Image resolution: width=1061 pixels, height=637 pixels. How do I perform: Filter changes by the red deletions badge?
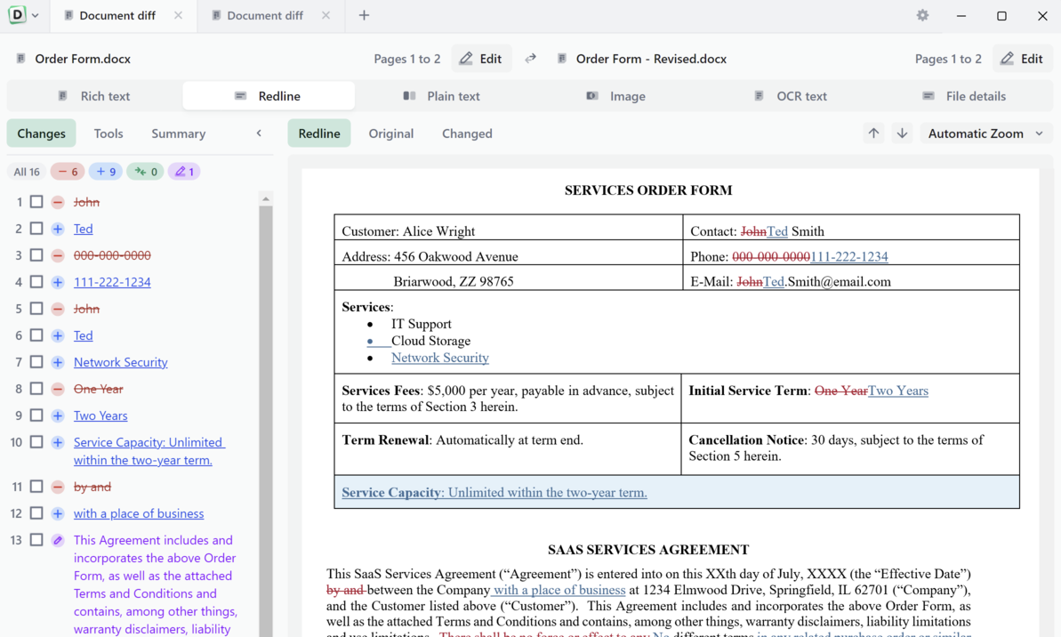click(x=68, y=172)
